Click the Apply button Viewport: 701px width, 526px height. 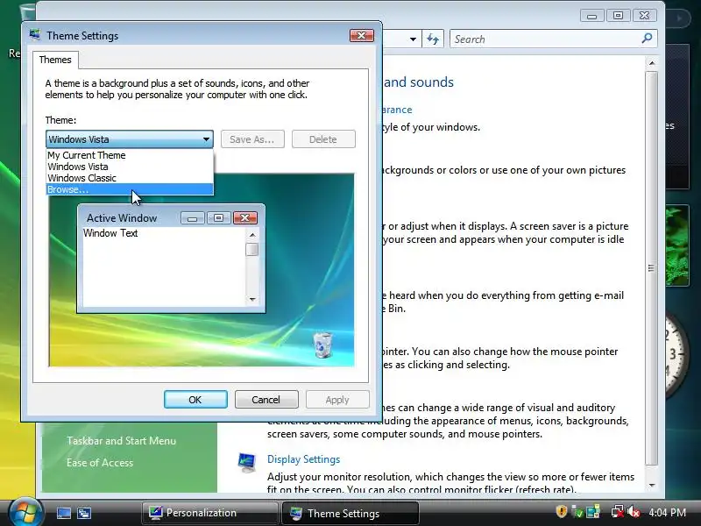[x=337, y=400]
